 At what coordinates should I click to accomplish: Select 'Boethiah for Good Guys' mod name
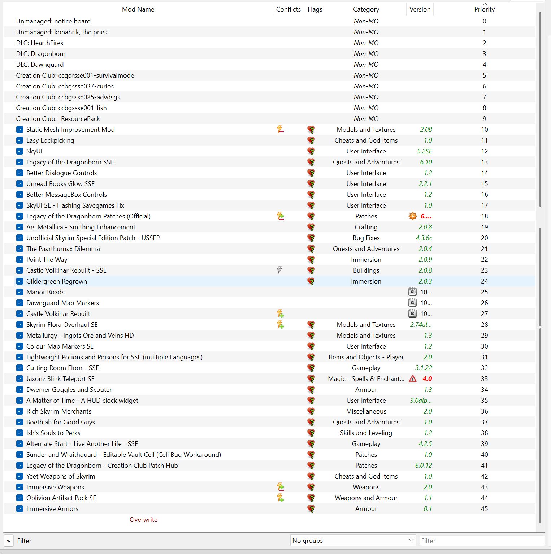[61, 422]
